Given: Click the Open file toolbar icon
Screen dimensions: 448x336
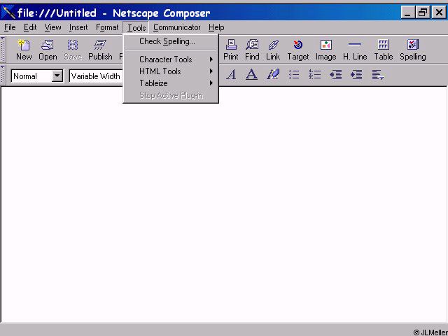Looking at the screenshot, I should click(x=48, y=50).
